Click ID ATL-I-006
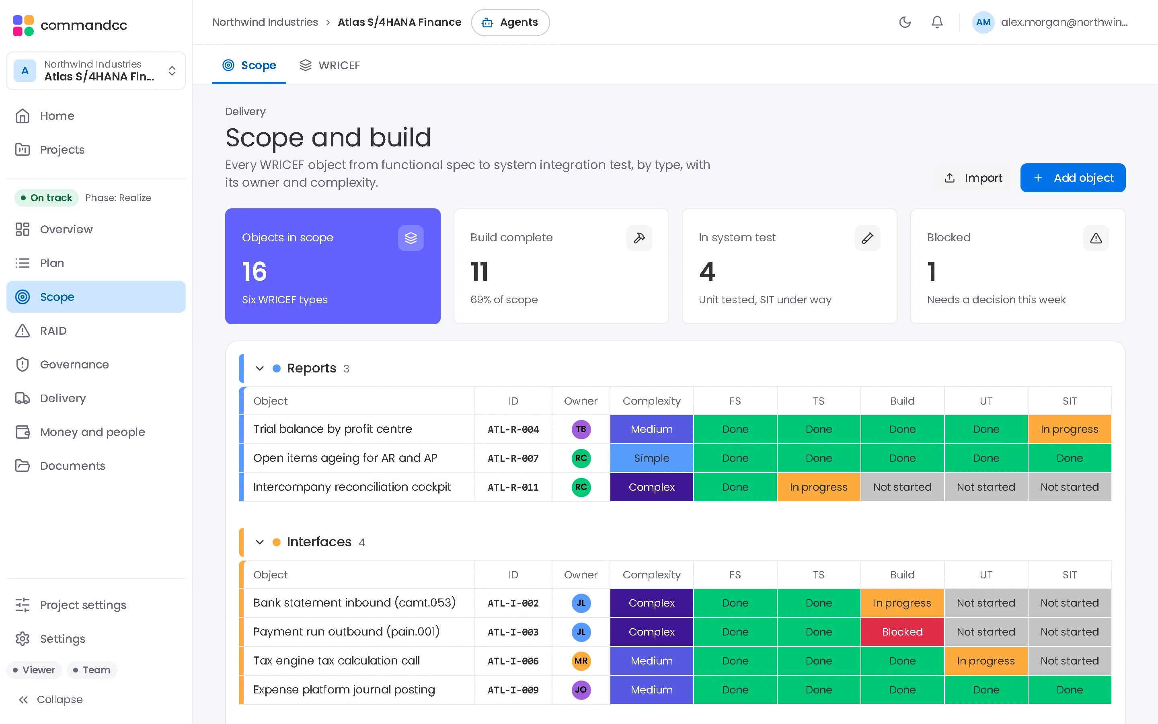1158x724 pixels. pyautogui.click(x=513, y=661)
